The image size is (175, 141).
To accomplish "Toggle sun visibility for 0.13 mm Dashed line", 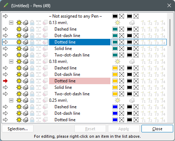I will (x=19, y=29).
